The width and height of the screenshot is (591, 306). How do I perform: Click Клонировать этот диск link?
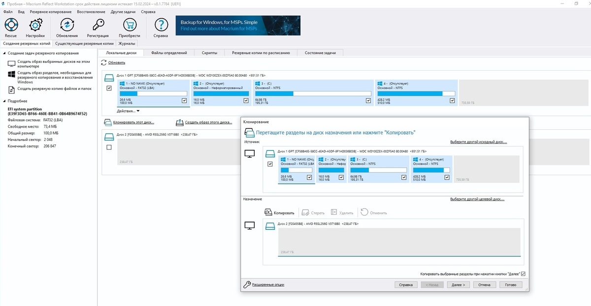coord(133,122)
